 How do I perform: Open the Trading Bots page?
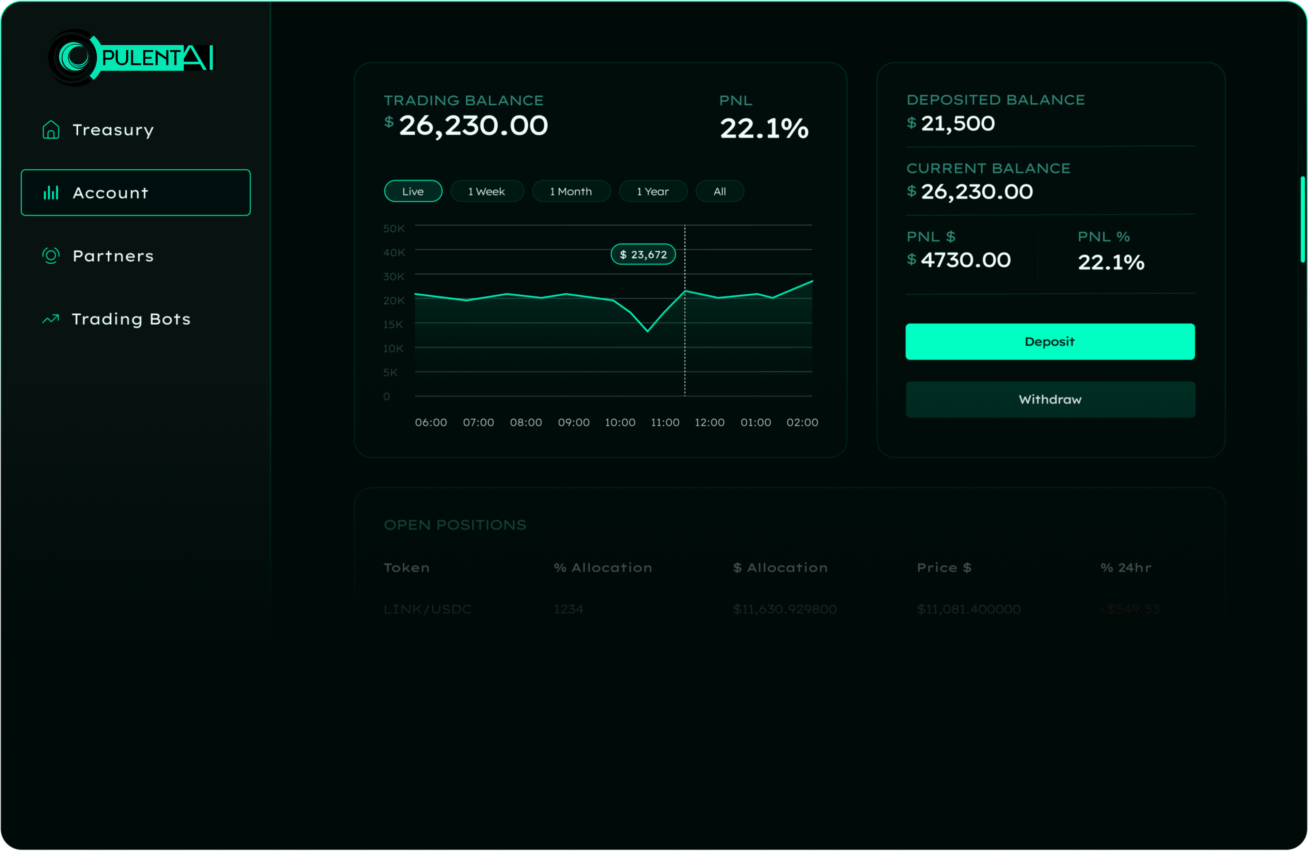[x=131, y=318]
